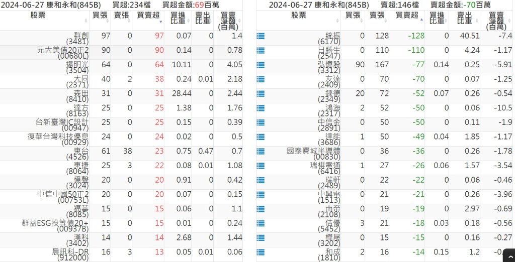Screen dimensions: 515x262
Task: Click the list icon for 和成 (1810)
Action: coord(261,252)
